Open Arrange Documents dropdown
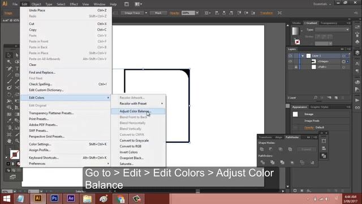Image resolution: width=362 pixels, height=204 pixels. pos(139,4)
